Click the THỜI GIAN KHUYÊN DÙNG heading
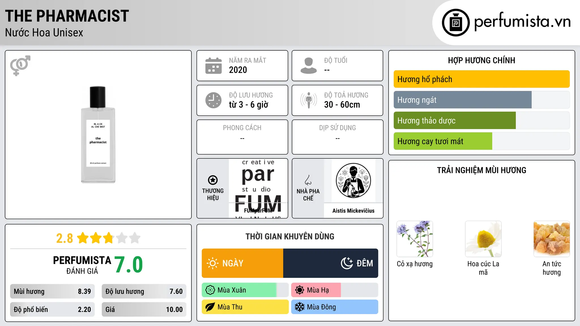Screen dimensions: 580x326 pos(290,237)
